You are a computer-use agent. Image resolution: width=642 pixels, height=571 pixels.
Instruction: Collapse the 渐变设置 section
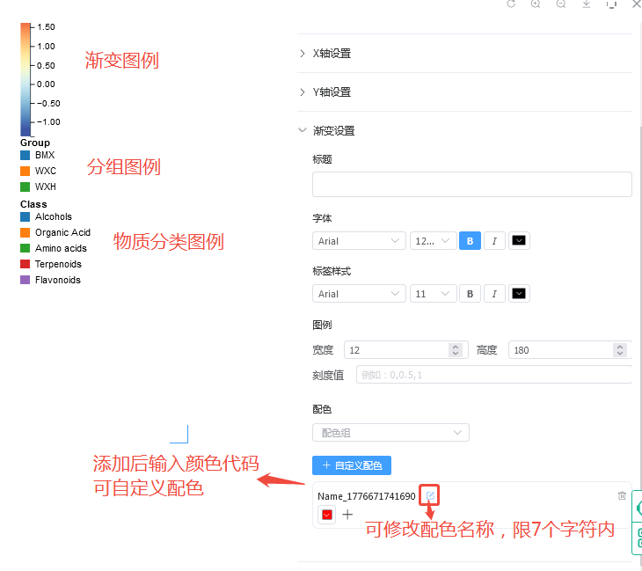coord(333,131)
